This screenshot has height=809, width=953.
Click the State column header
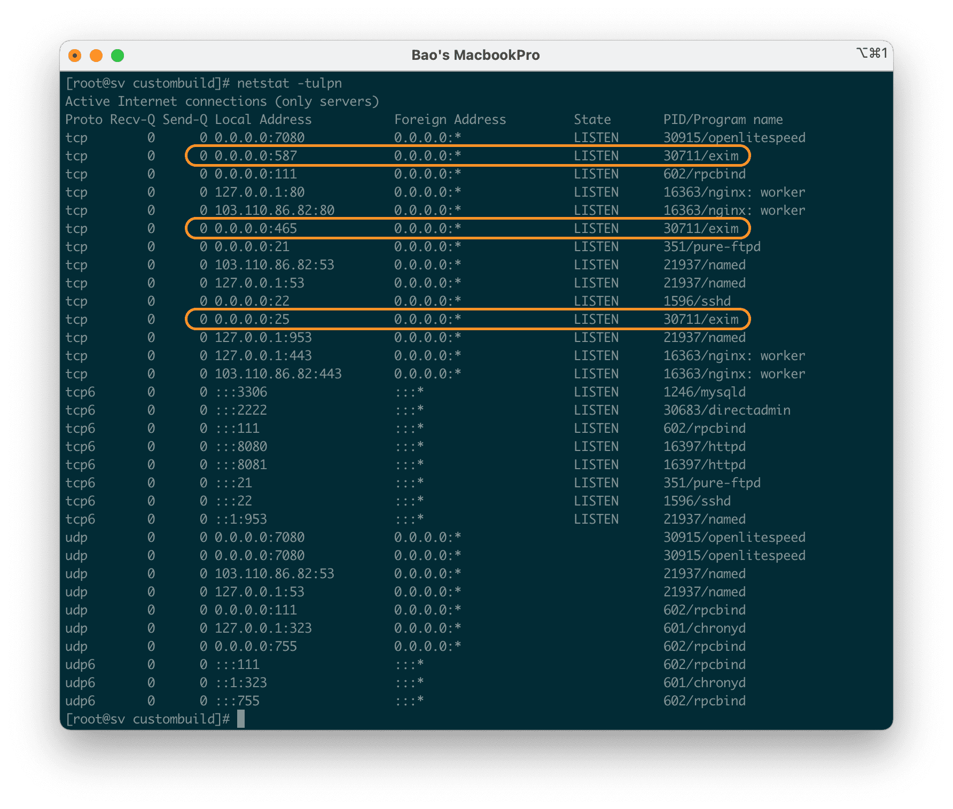[x=592, y=119]
